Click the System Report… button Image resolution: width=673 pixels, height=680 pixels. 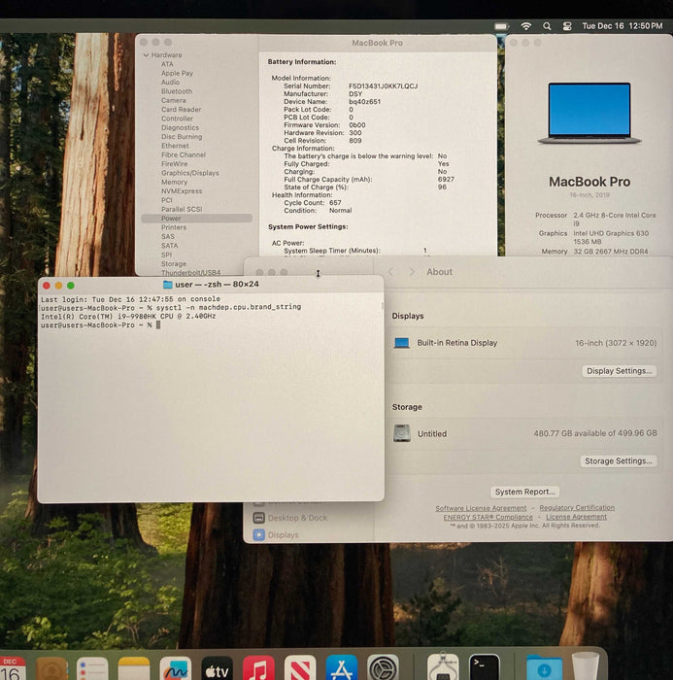coord(525,492)
